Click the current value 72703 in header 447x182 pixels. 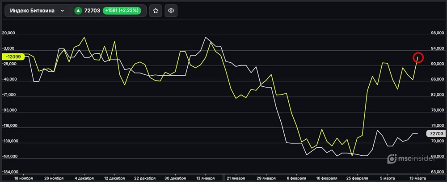tap(93, 11)
